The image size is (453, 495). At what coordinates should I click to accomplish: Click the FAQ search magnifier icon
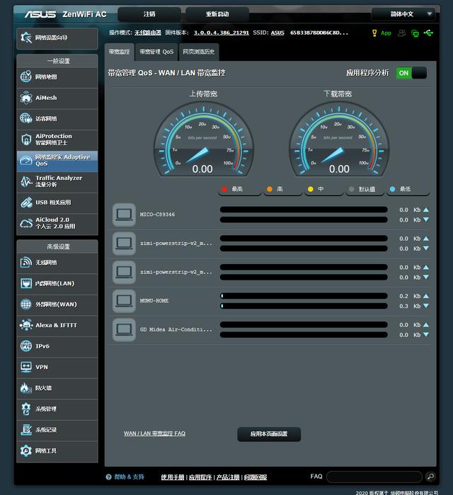[x=430, y=477]
